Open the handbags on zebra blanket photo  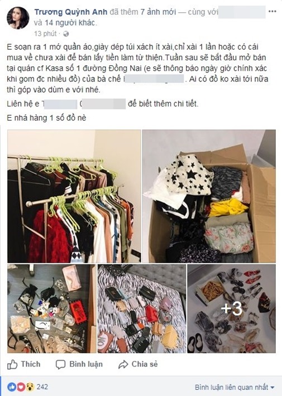[x=142, y=308]
